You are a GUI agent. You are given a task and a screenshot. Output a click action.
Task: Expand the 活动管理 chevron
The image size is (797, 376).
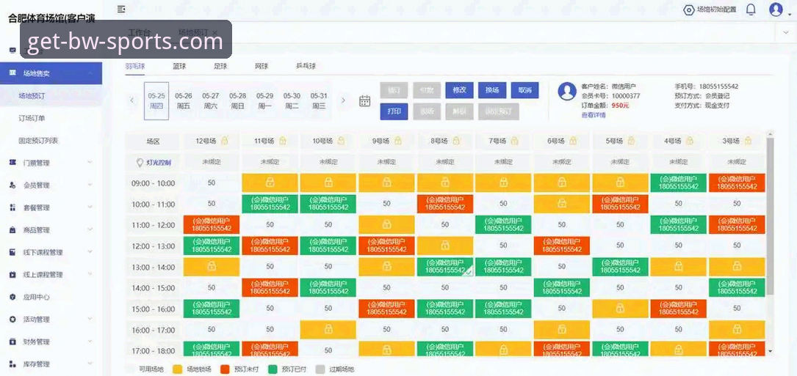[90, 319]
